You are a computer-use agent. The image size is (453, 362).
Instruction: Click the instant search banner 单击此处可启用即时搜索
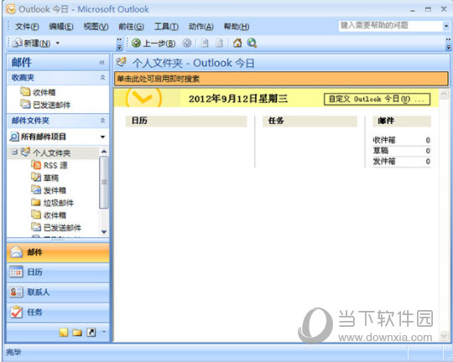(281, 79)
